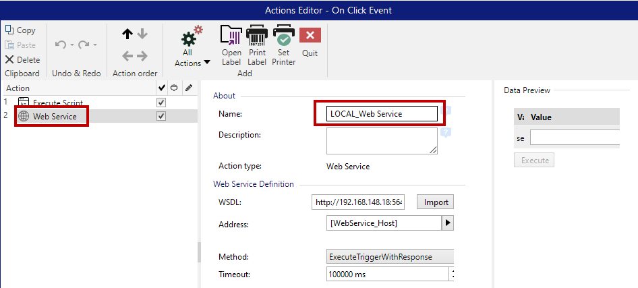Select the Web Service action in list
638x288 pixels.
(x=54, y=117)
